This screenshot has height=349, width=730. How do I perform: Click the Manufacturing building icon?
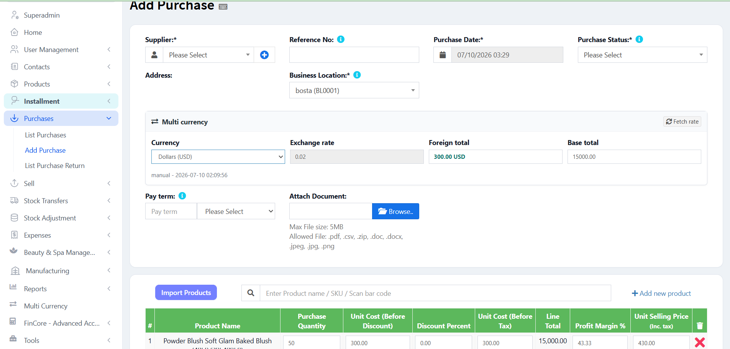pyautogui.click(x=15, y=271)
